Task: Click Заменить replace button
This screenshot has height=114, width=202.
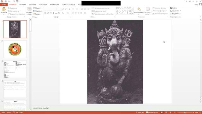Action: 175,11
